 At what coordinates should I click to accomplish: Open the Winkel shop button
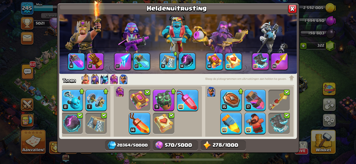[323, 142]
